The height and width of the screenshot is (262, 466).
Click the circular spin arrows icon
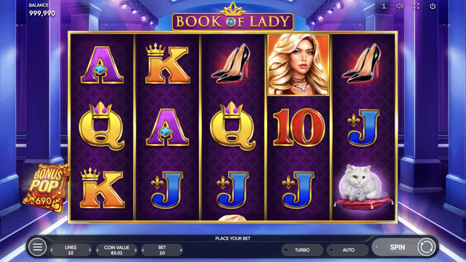(426, 247)
